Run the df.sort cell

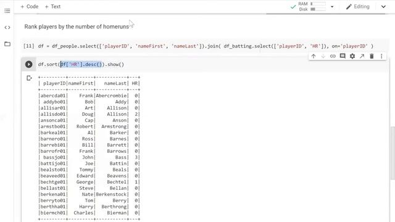click(29, 64)
